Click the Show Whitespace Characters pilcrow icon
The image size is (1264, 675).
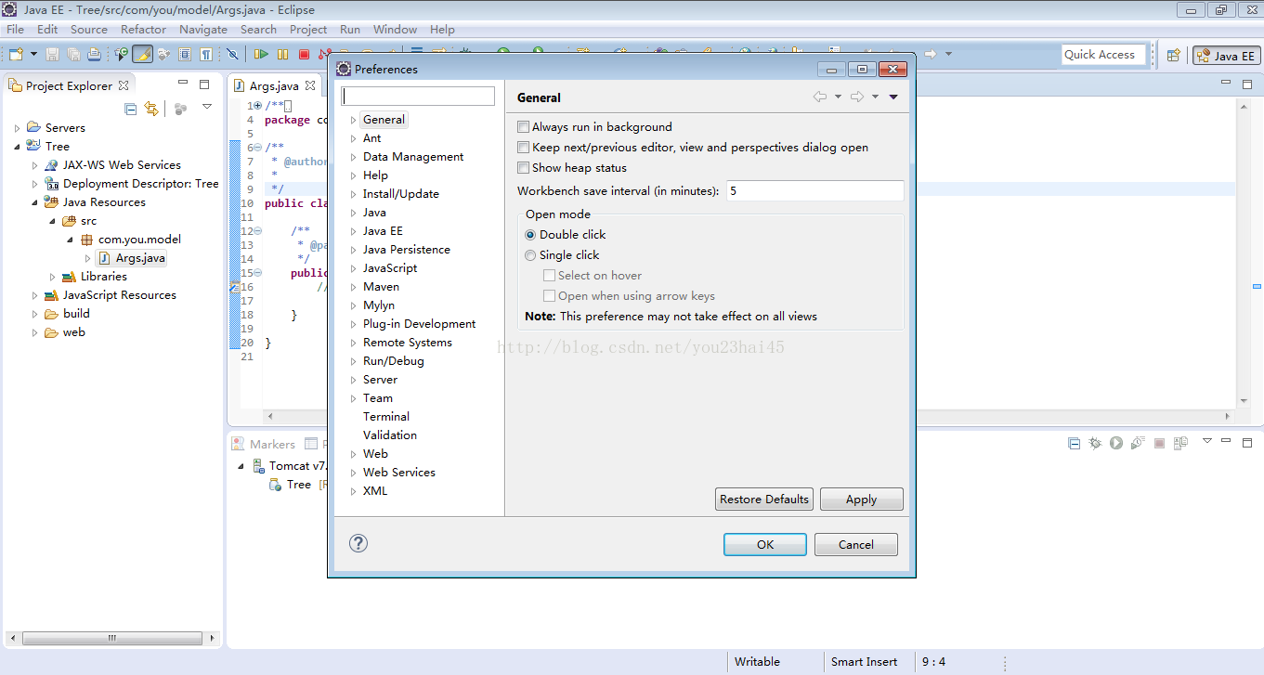[205, 55]
